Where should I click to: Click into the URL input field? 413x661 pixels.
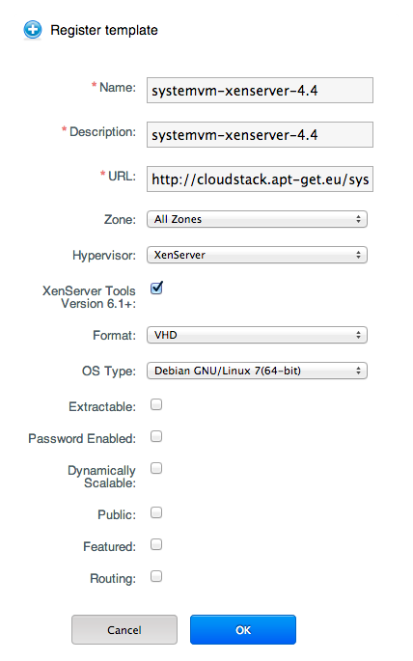(260, 179)
